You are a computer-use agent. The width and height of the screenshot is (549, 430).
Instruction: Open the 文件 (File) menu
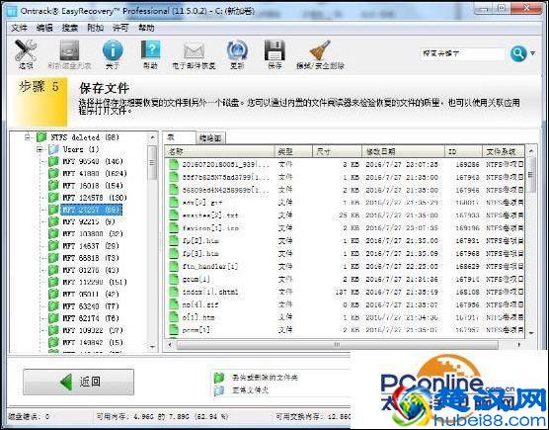[20, 28]
